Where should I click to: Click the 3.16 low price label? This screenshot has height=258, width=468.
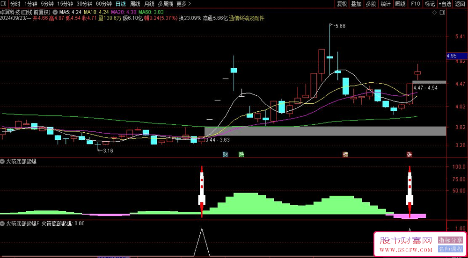coord(108,151)
